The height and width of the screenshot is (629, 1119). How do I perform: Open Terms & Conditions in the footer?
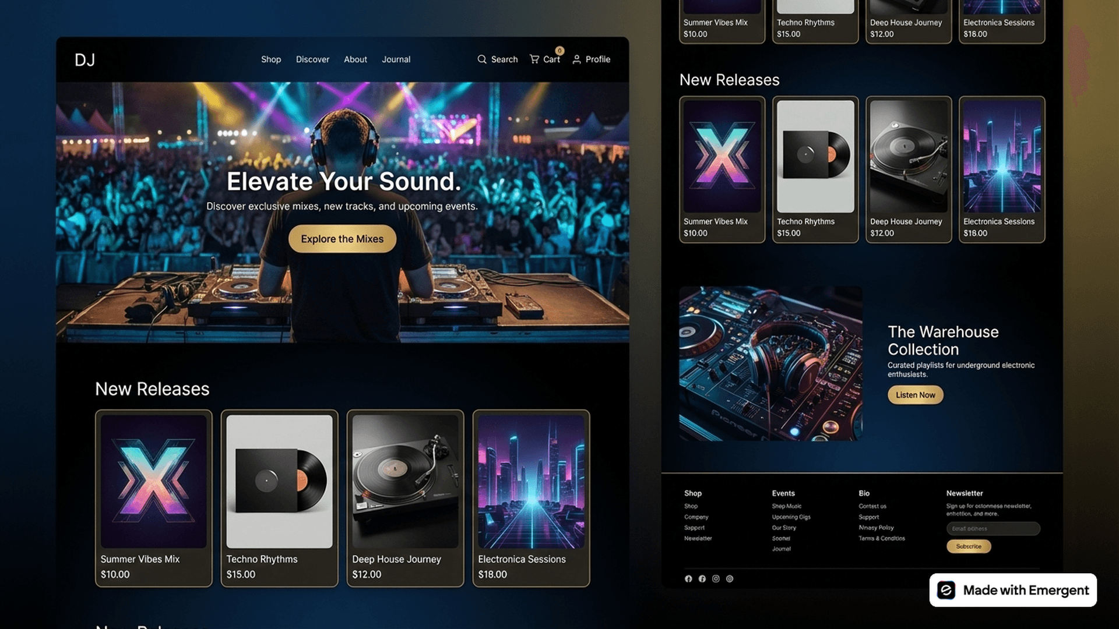point(881,538)
